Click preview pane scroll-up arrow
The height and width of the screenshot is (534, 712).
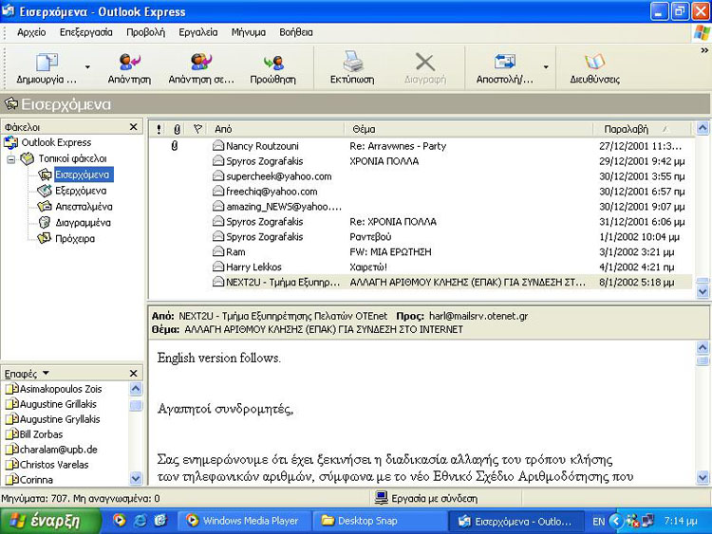coord(703,347)
